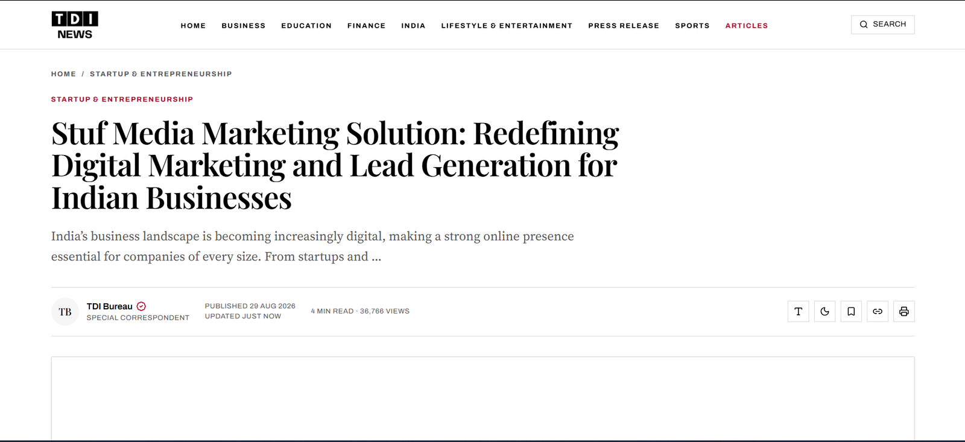Screen dimensions: 965x442
Task: Copy the article link with the chain icon
Action: point(878,311)
